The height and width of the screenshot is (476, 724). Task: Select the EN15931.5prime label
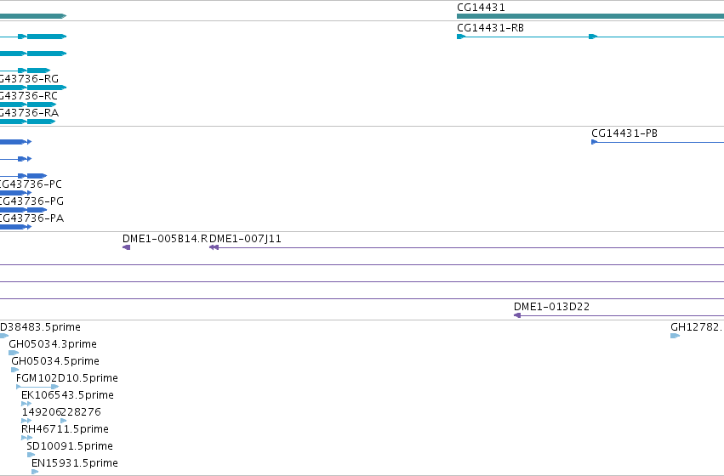(x=74, y=463)
